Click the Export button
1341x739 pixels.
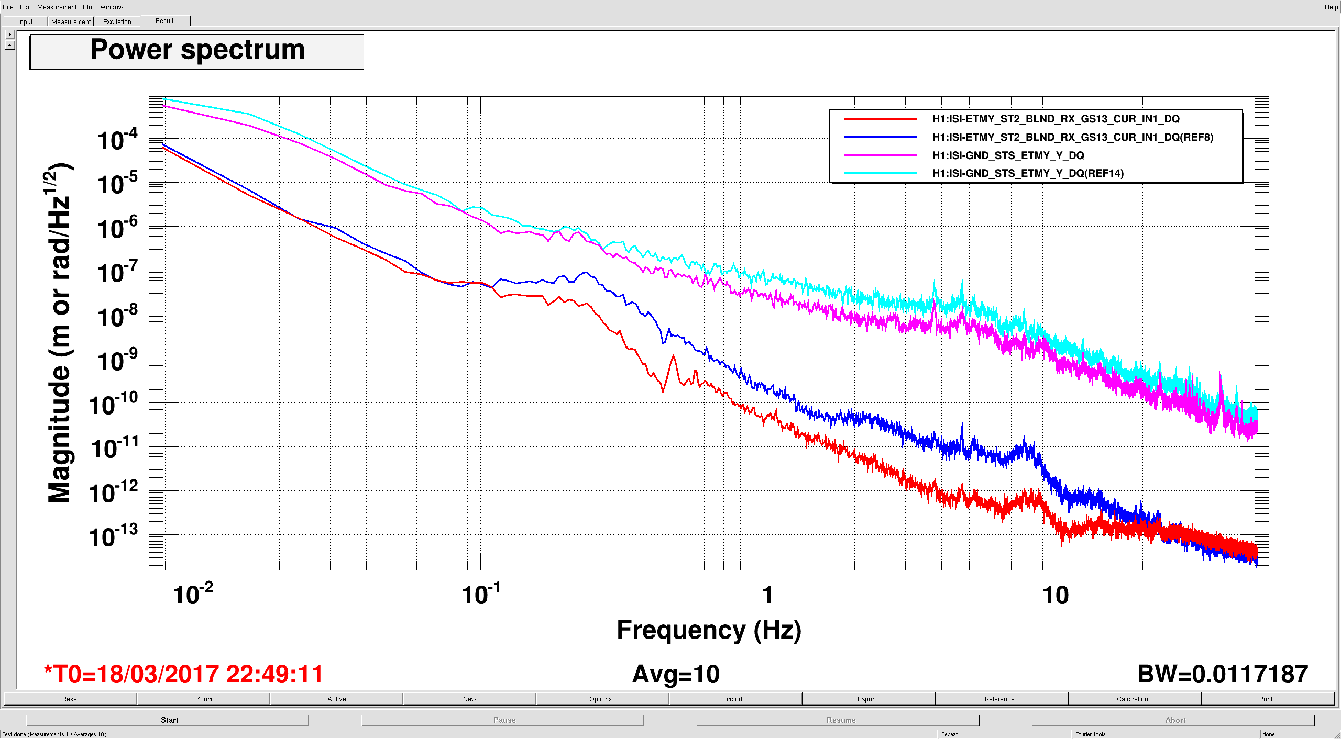[x=869, y=699]
